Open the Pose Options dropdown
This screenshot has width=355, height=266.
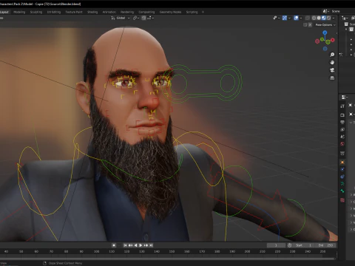325,25
